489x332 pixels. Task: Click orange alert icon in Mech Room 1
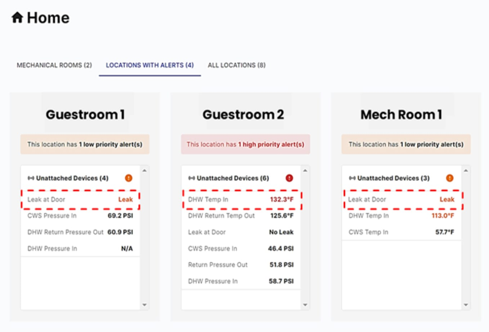tap(450, 178)
